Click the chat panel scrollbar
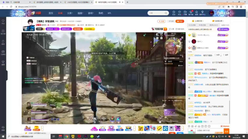Viewport: 248px width, 139px height. tap(229, 112)
